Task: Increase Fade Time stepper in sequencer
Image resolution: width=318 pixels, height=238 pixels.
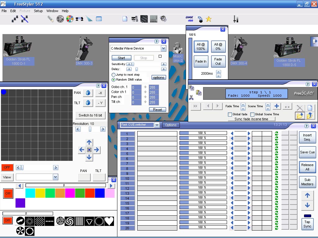Action: click(x=243, y=104)
